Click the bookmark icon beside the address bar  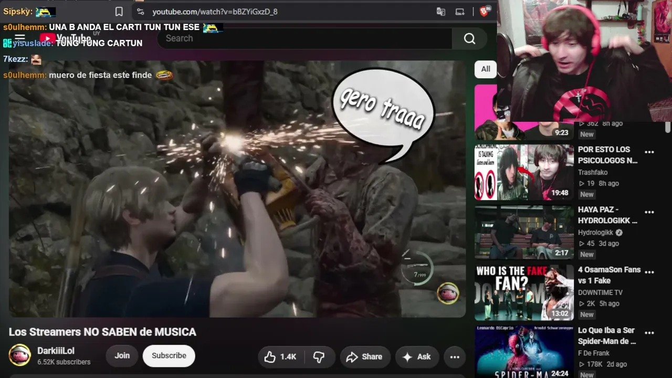(119, 12)
